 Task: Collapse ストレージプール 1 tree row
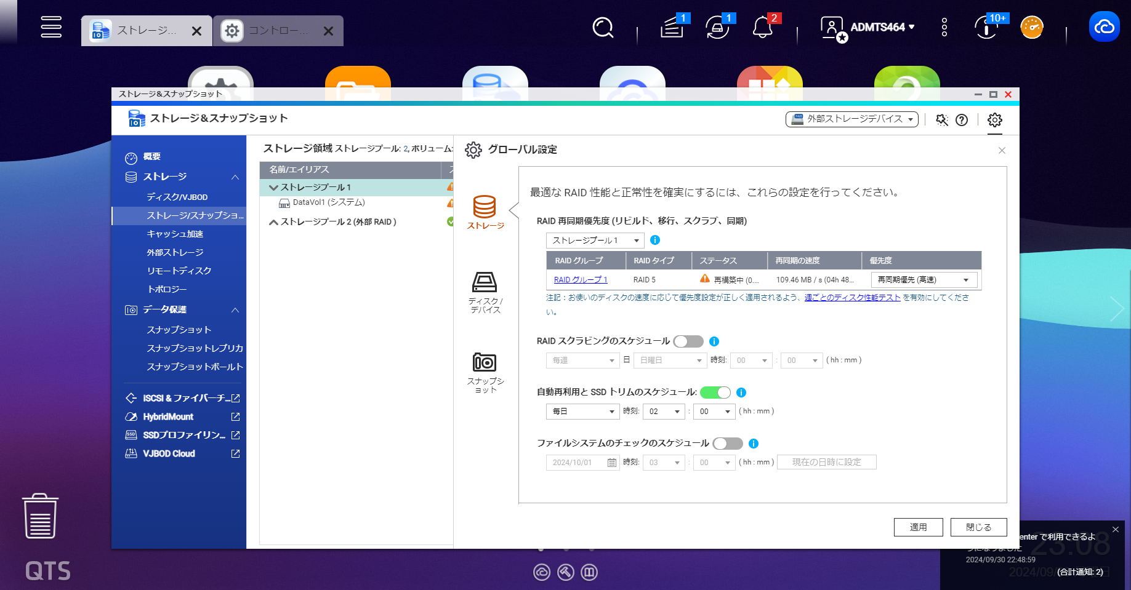(x=273, y=188)
